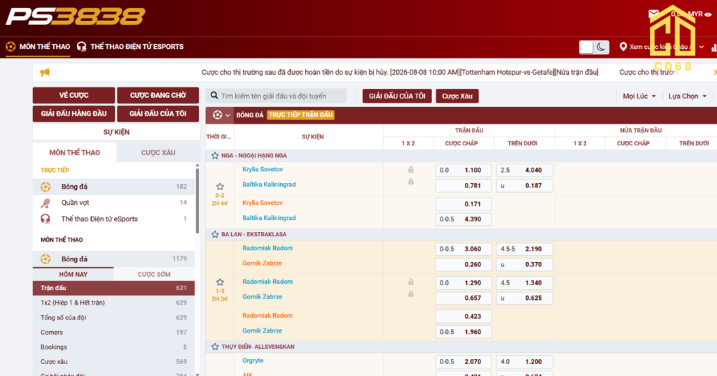Select 1x2 (Hiệp 1 & Hết trận) row
Image resolution: width=717 pixels, height=376 pixels.
click(x=113, y=303)
